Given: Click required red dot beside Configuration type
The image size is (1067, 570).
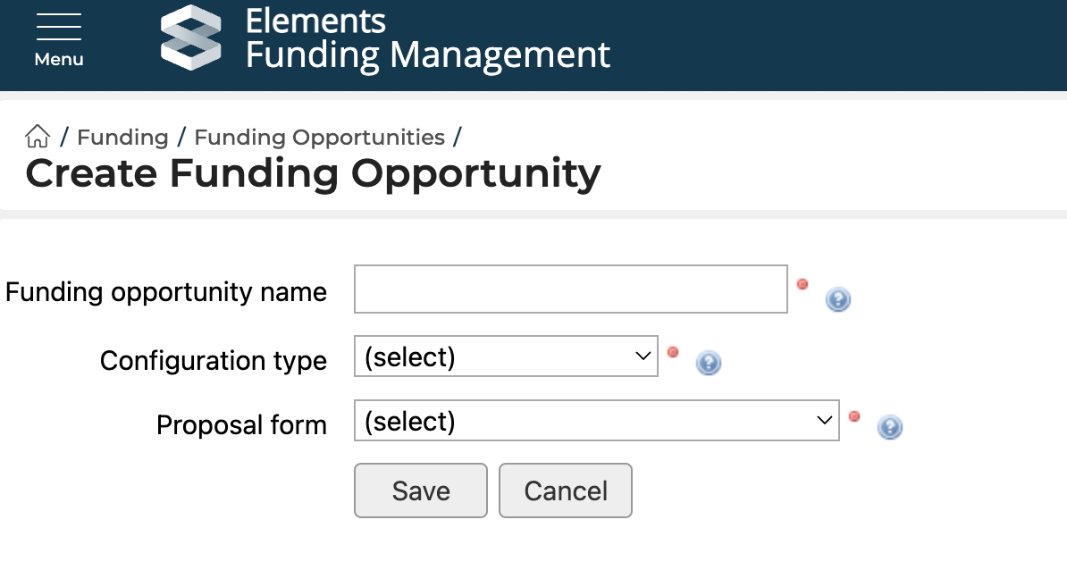Looking at the screenshot, I should pos(674,352).
